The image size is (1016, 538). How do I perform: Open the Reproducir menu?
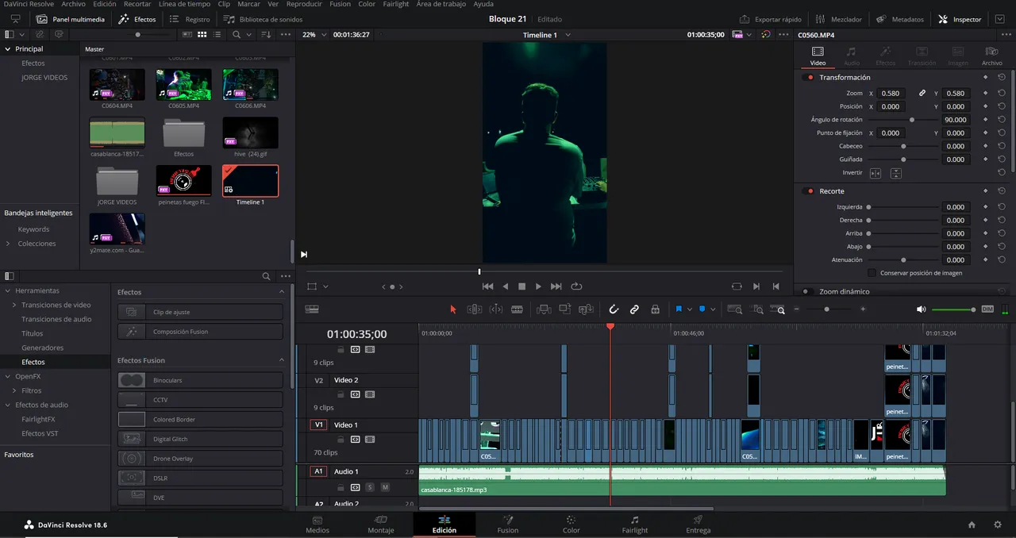click(304, 4)
